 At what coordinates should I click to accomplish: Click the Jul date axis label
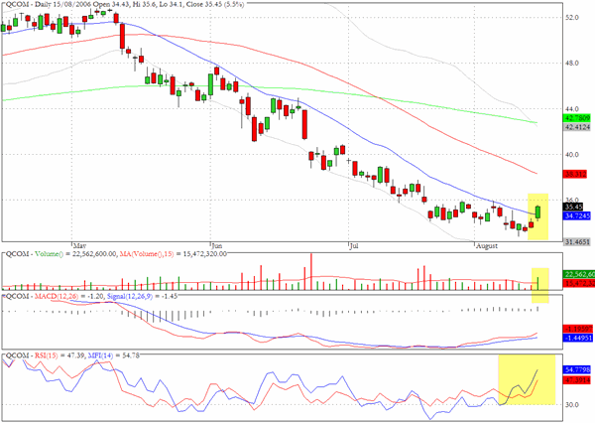pyautogui.click(x=354, y=246)
